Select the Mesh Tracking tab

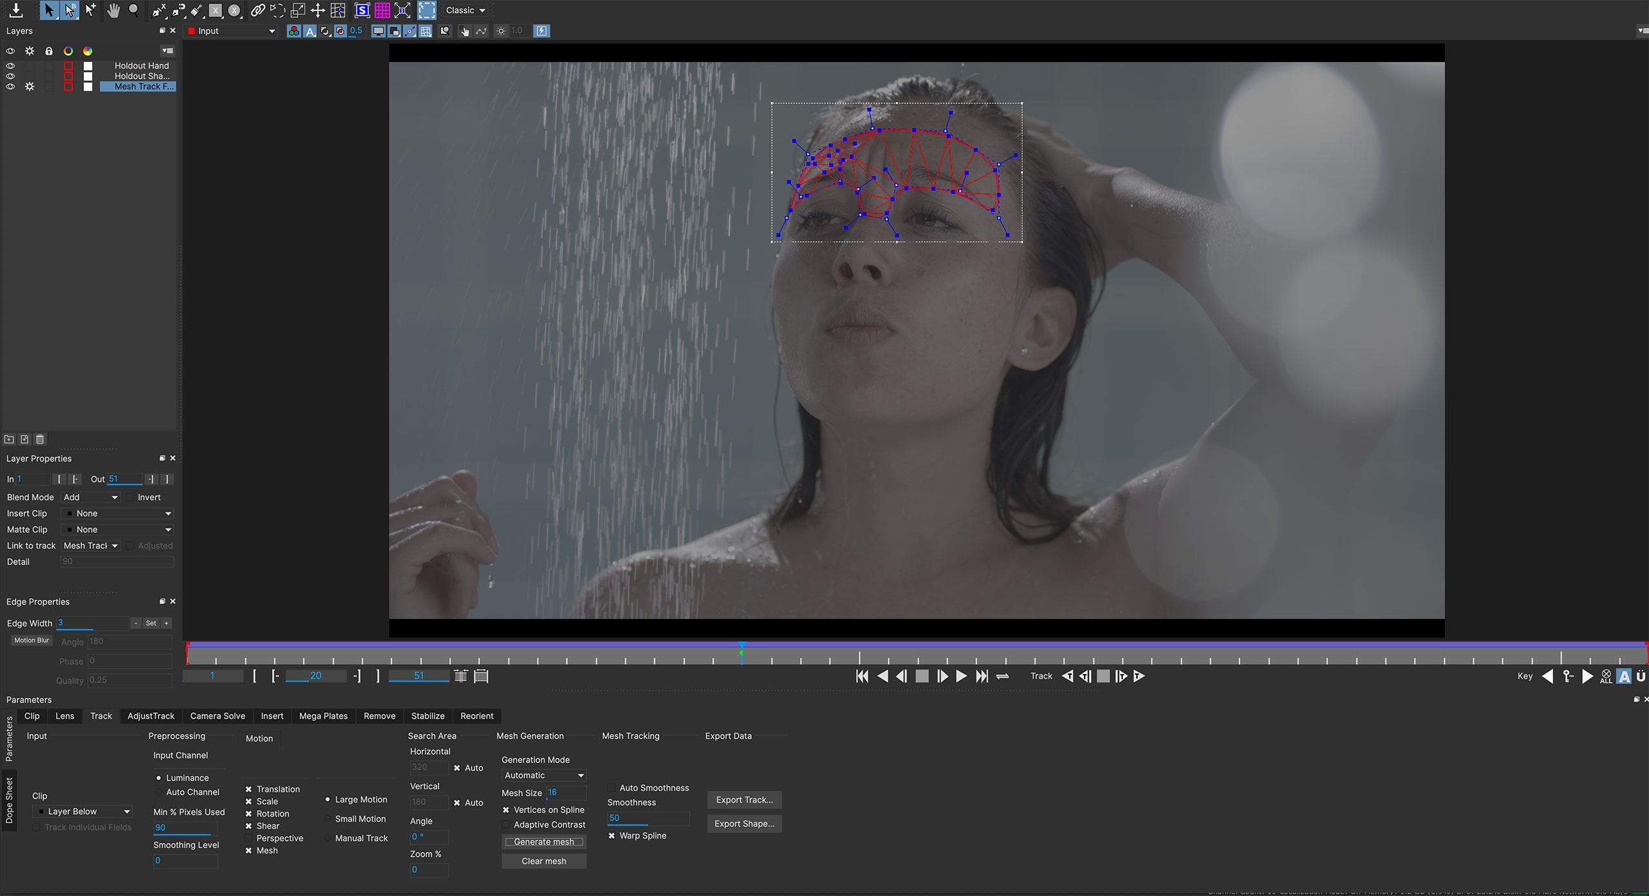pyautogui.click(x=630, y=735)
